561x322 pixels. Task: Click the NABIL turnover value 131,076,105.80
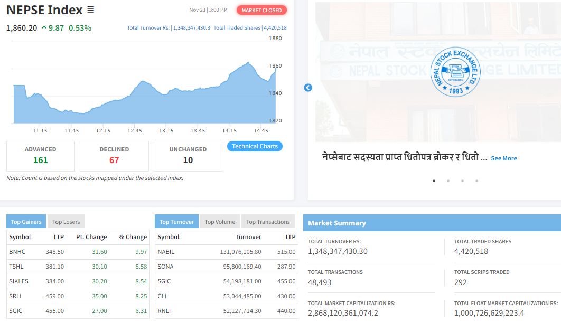pos(240,252)
